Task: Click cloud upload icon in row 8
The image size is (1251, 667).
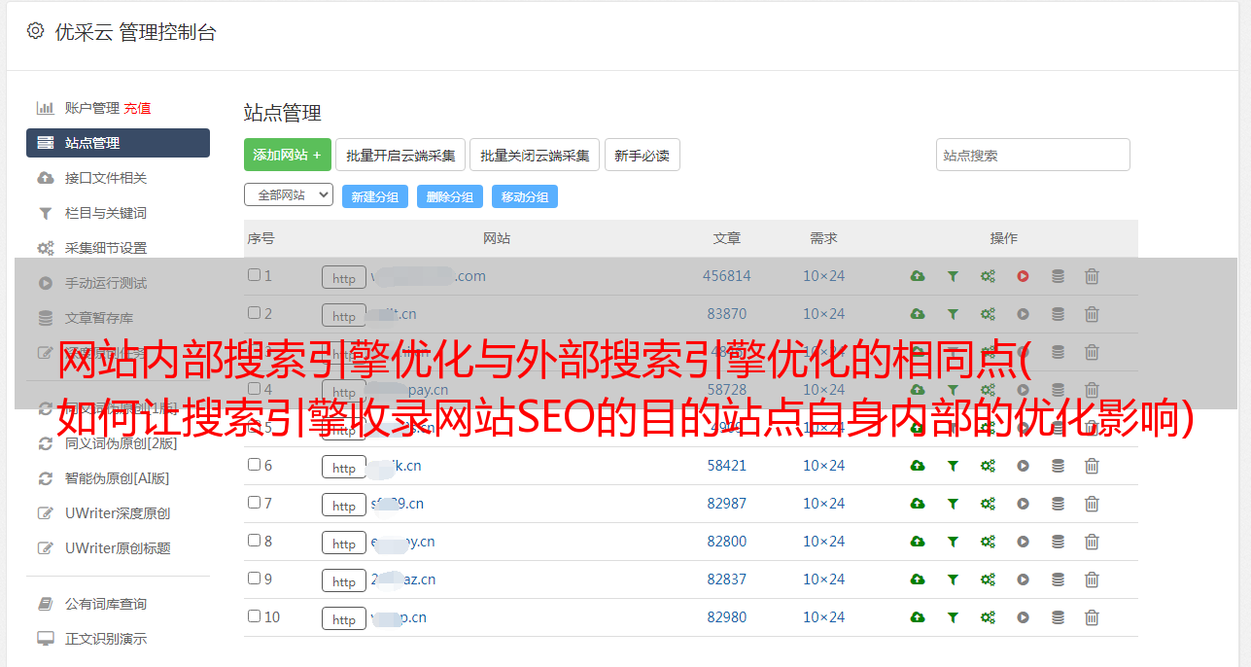Action: coord(918,542)
